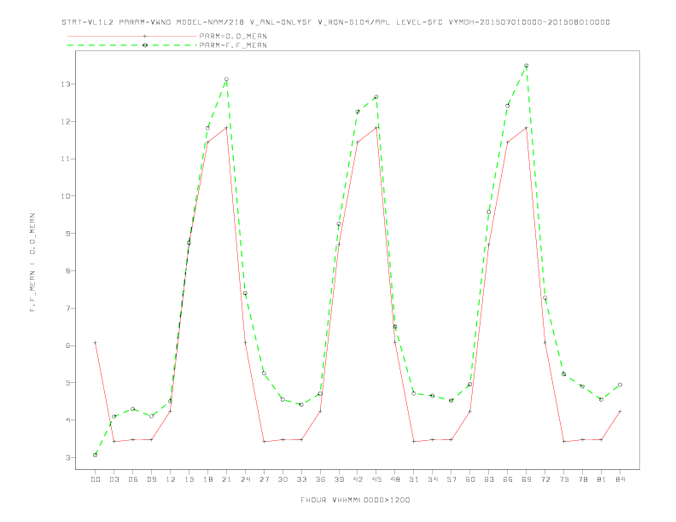Image resolution: width=676 pixels, height=522 pixels.
Task: Click the green peak data point at hour 21
Action: (x=226, y=79)
